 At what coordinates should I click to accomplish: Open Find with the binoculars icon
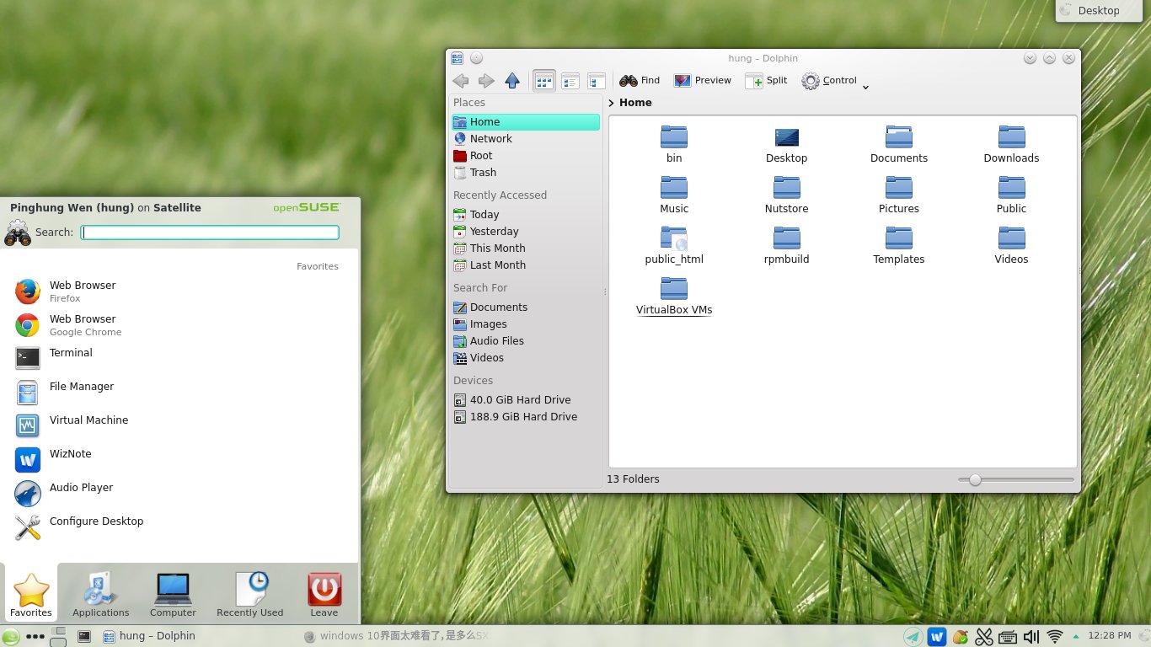[x=640, y=81]
